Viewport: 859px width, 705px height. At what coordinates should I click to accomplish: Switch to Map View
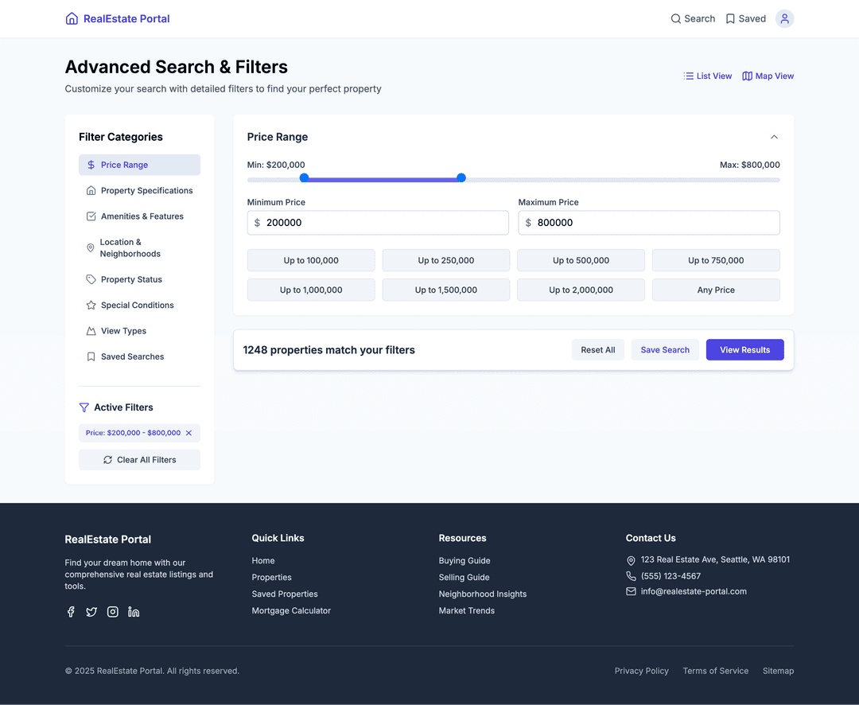(768, 76)
